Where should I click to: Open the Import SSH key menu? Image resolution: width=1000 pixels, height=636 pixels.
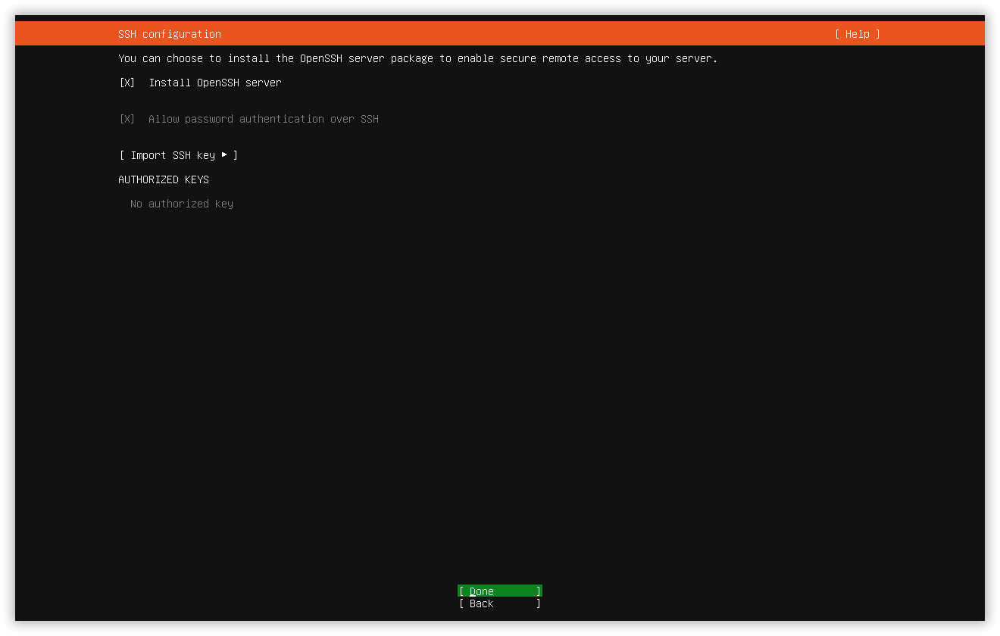[179, 155]
